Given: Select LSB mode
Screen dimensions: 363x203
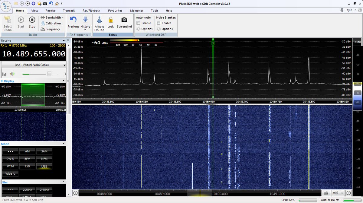Looking at the screenshot, I should (27, 166).
